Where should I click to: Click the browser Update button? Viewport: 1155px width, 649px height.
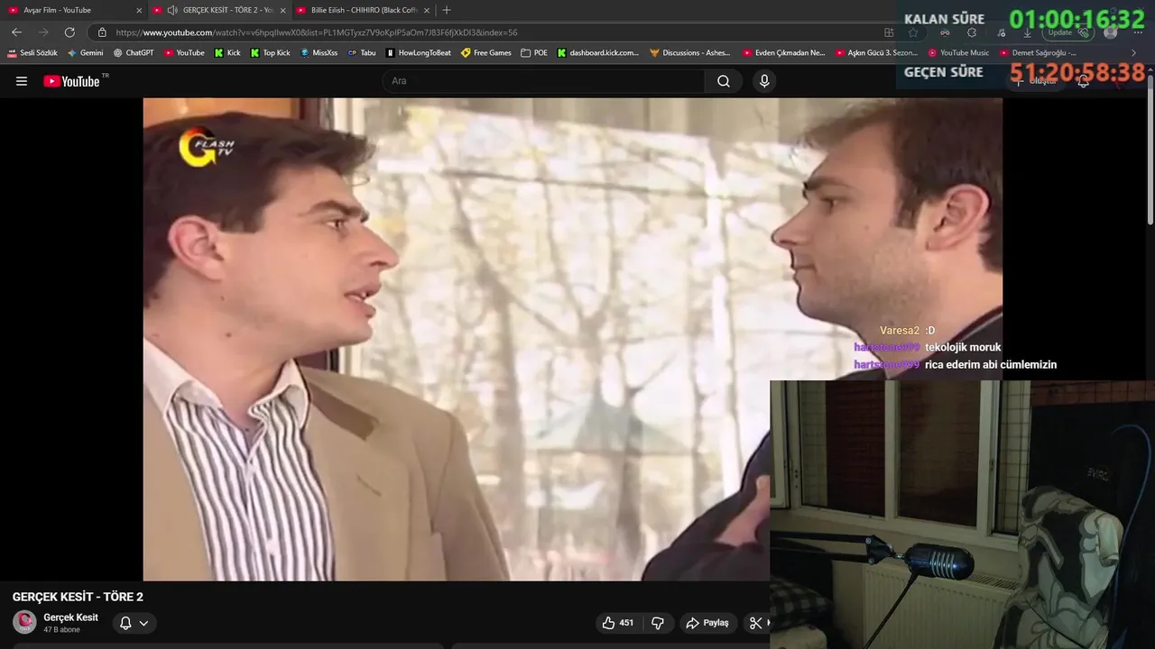tap(1068, 32)
